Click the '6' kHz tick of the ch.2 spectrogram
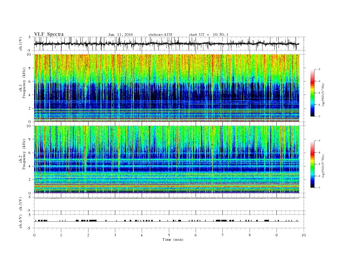Screen dimensions: 342x264 (30, 153)
